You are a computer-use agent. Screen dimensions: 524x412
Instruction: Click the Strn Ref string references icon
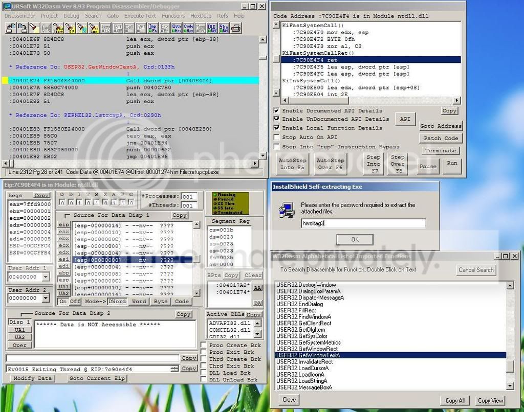(x=224, y=28)
